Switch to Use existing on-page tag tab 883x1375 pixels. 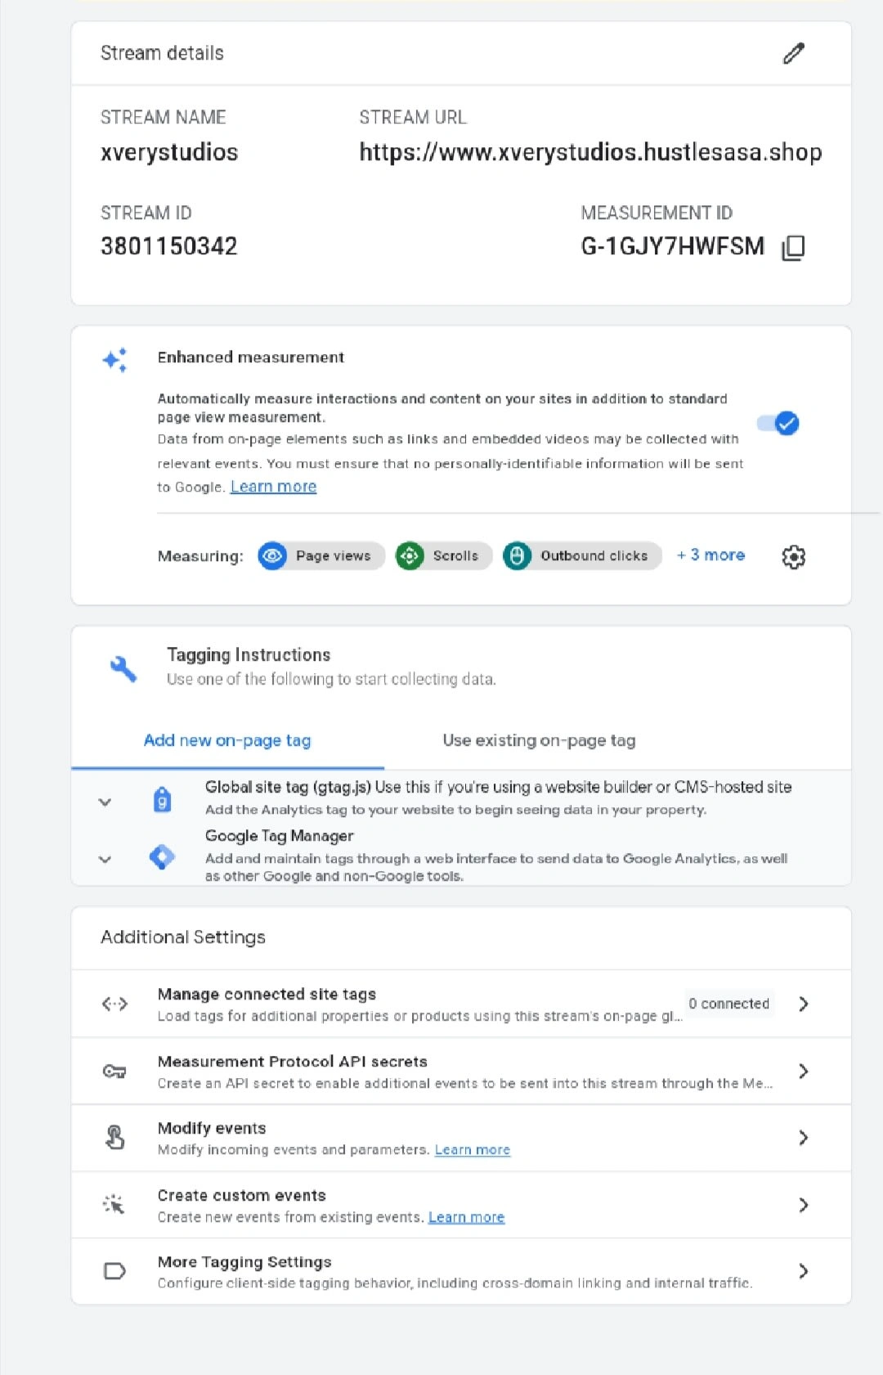click(x=539, y=740)
